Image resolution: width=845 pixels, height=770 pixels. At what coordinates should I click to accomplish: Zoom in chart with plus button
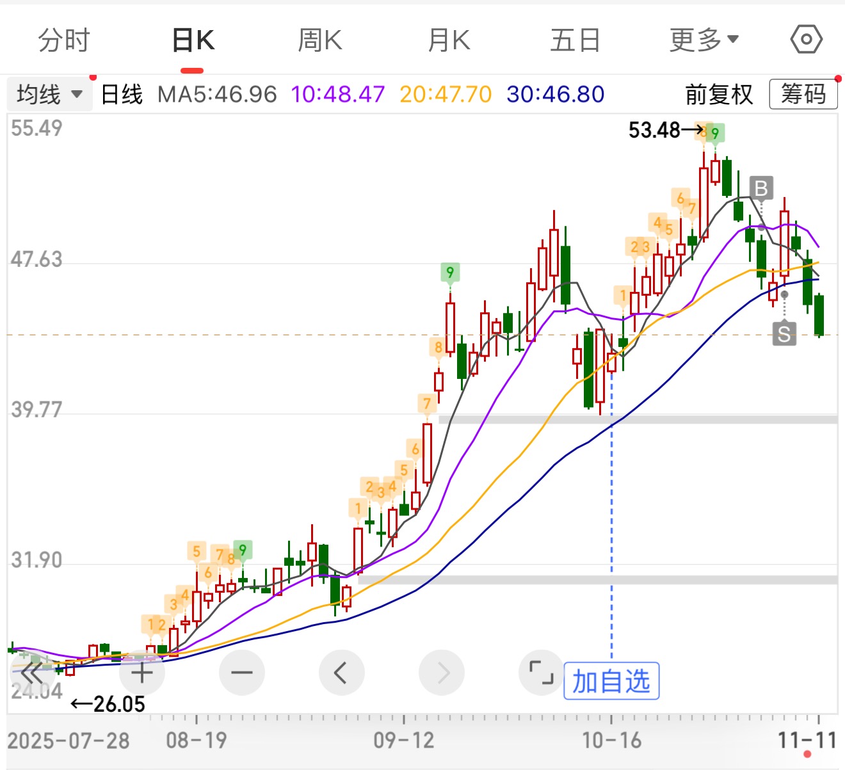coord(141,673)
